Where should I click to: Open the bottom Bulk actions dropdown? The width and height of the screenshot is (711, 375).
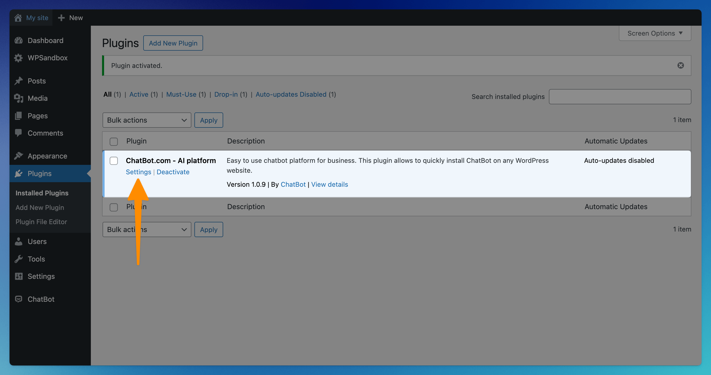(x=147, y=229)
